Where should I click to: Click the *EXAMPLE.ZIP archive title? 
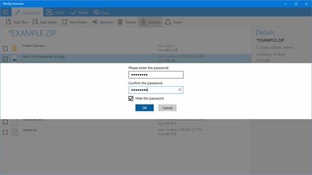[32, 33]
